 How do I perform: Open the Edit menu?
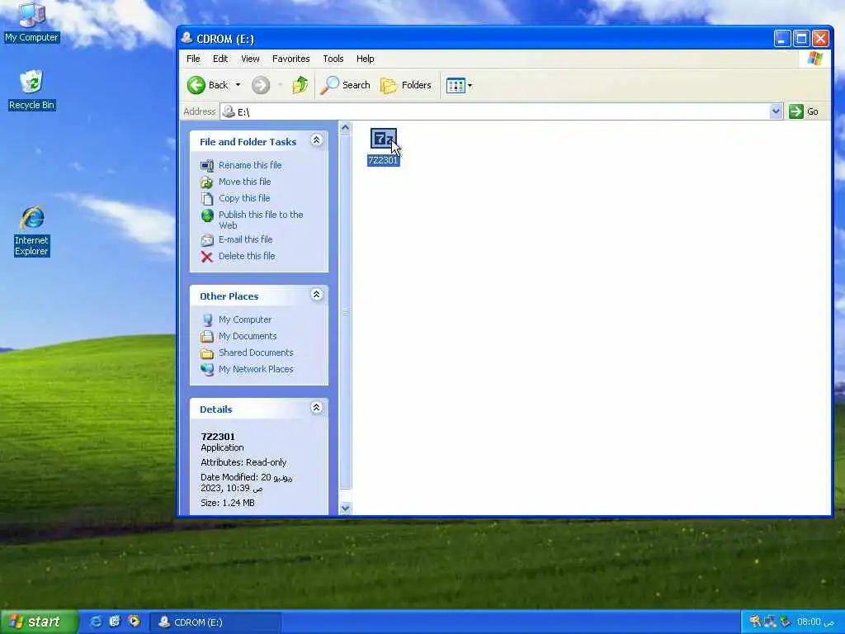click(x=220, y=59)
